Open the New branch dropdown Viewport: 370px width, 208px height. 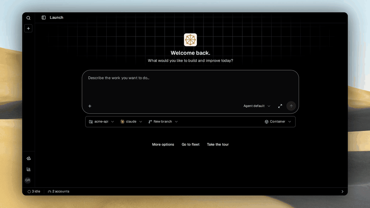point(163,122)
